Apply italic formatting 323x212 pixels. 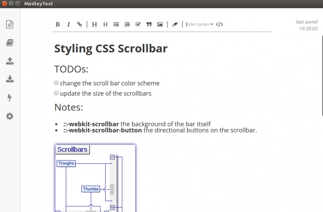68,24
